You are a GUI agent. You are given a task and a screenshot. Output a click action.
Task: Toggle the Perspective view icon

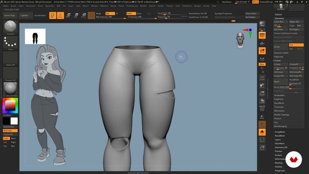click(262, 35)
